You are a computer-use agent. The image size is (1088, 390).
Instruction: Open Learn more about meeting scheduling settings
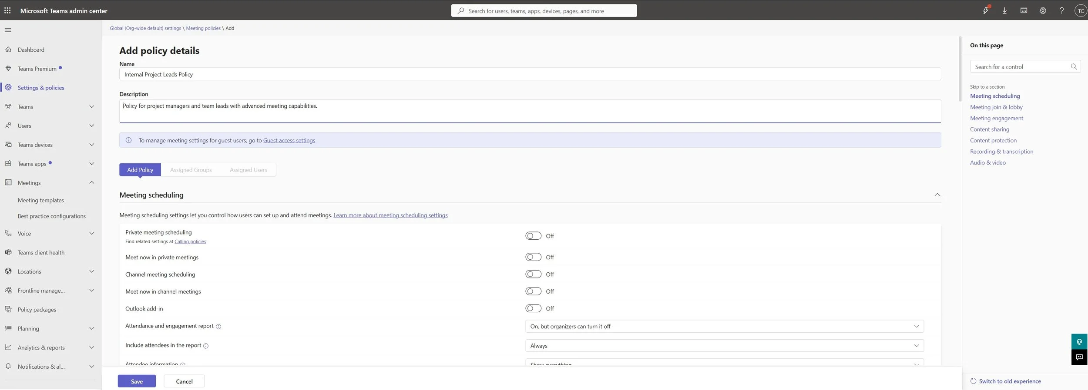click(x=390, y=215)
